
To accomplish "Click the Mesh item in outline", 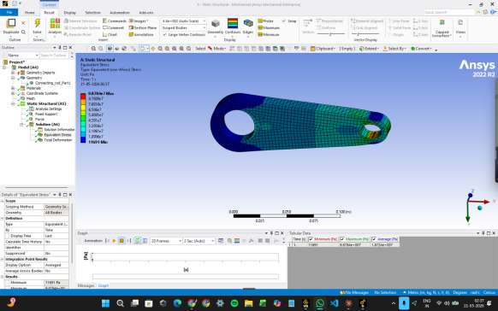I will click(31, 98).
